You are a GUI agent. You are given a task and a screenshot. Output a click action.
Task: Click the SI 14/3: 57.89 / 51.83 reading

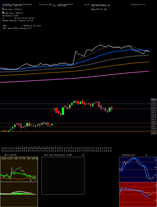[24, 18]
